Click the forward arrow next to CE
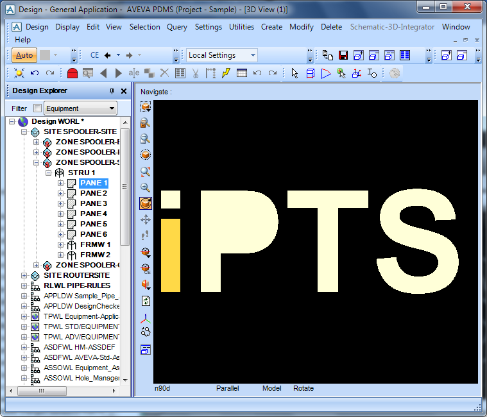487x417 pixels. (129, 55)
